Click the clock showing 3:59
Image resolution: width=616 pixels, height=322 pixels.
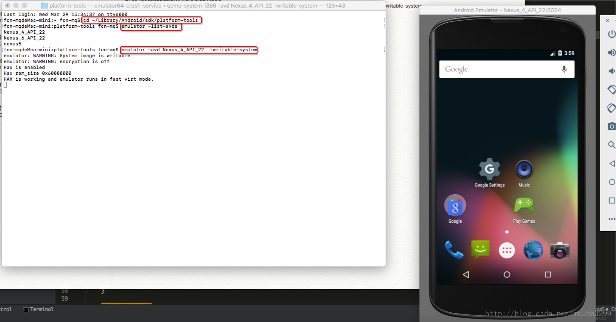(569, 53)
